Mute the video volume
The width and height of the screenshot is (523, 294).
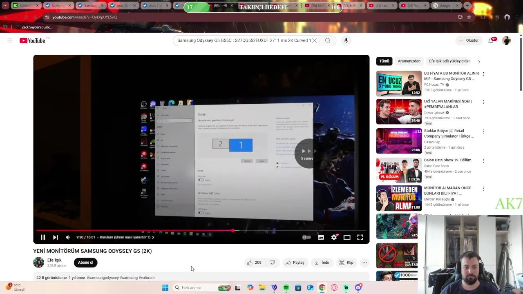[x=68, y=237]
